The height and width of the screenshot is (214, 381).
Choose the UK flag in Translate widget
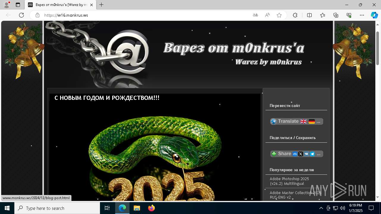pos(303,121)
